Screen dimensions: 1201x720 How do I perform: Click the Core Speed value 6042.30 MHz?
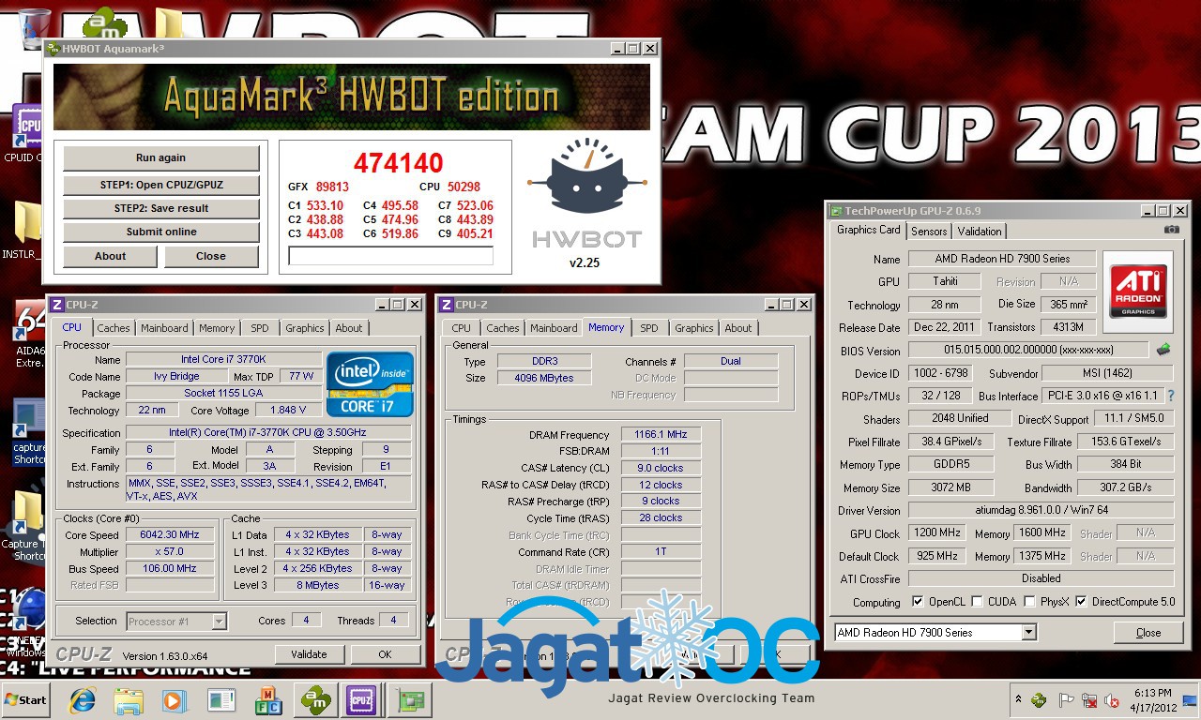(x=170, y=535)
